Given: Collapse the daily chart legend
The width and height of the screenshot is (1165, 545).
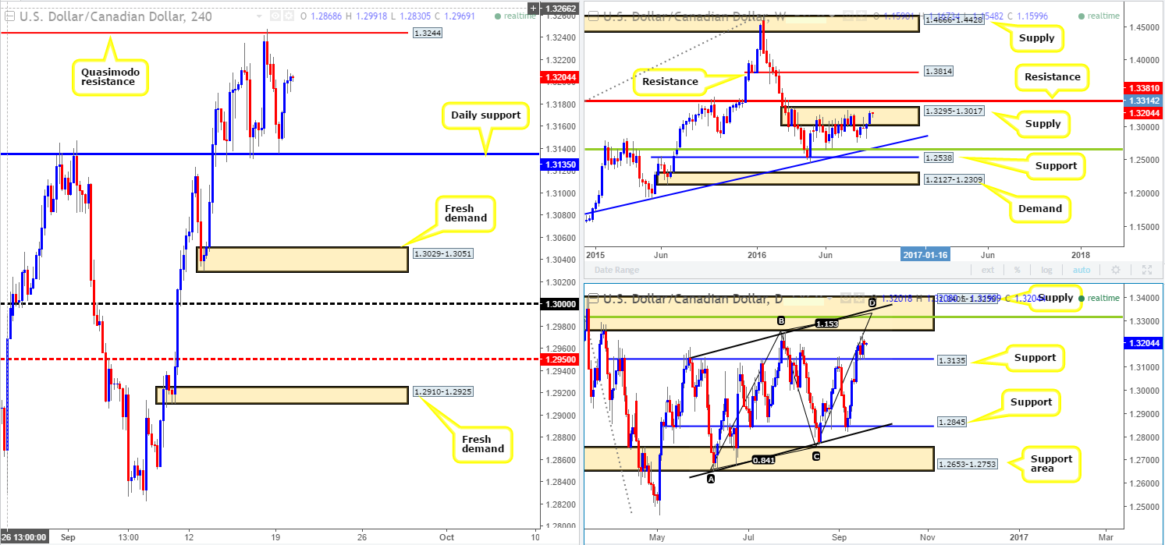Looking at the screenshot, I should tap(593, 298).
